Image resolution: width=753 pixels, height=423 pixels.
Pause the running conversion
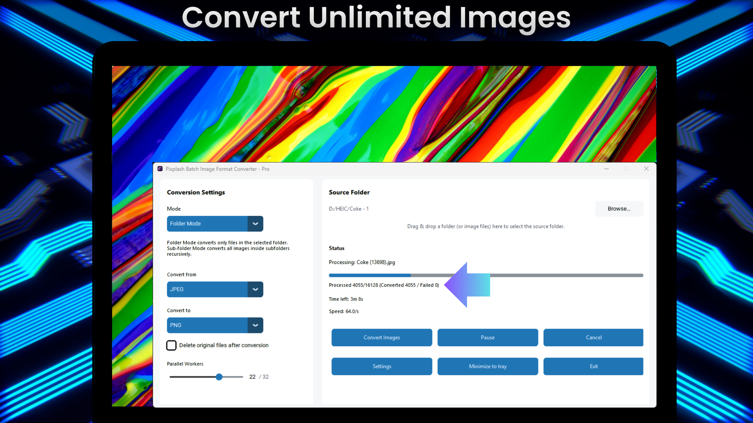click(x=487, y=338)
